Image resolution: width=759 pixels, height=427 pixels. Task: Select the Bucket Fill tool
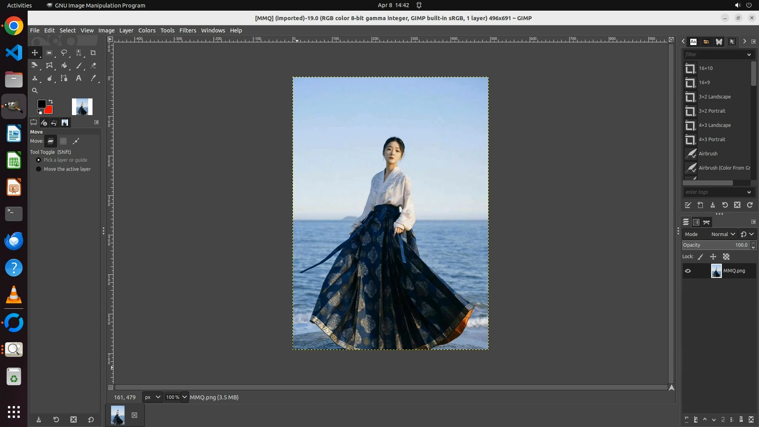click(64, 66)
